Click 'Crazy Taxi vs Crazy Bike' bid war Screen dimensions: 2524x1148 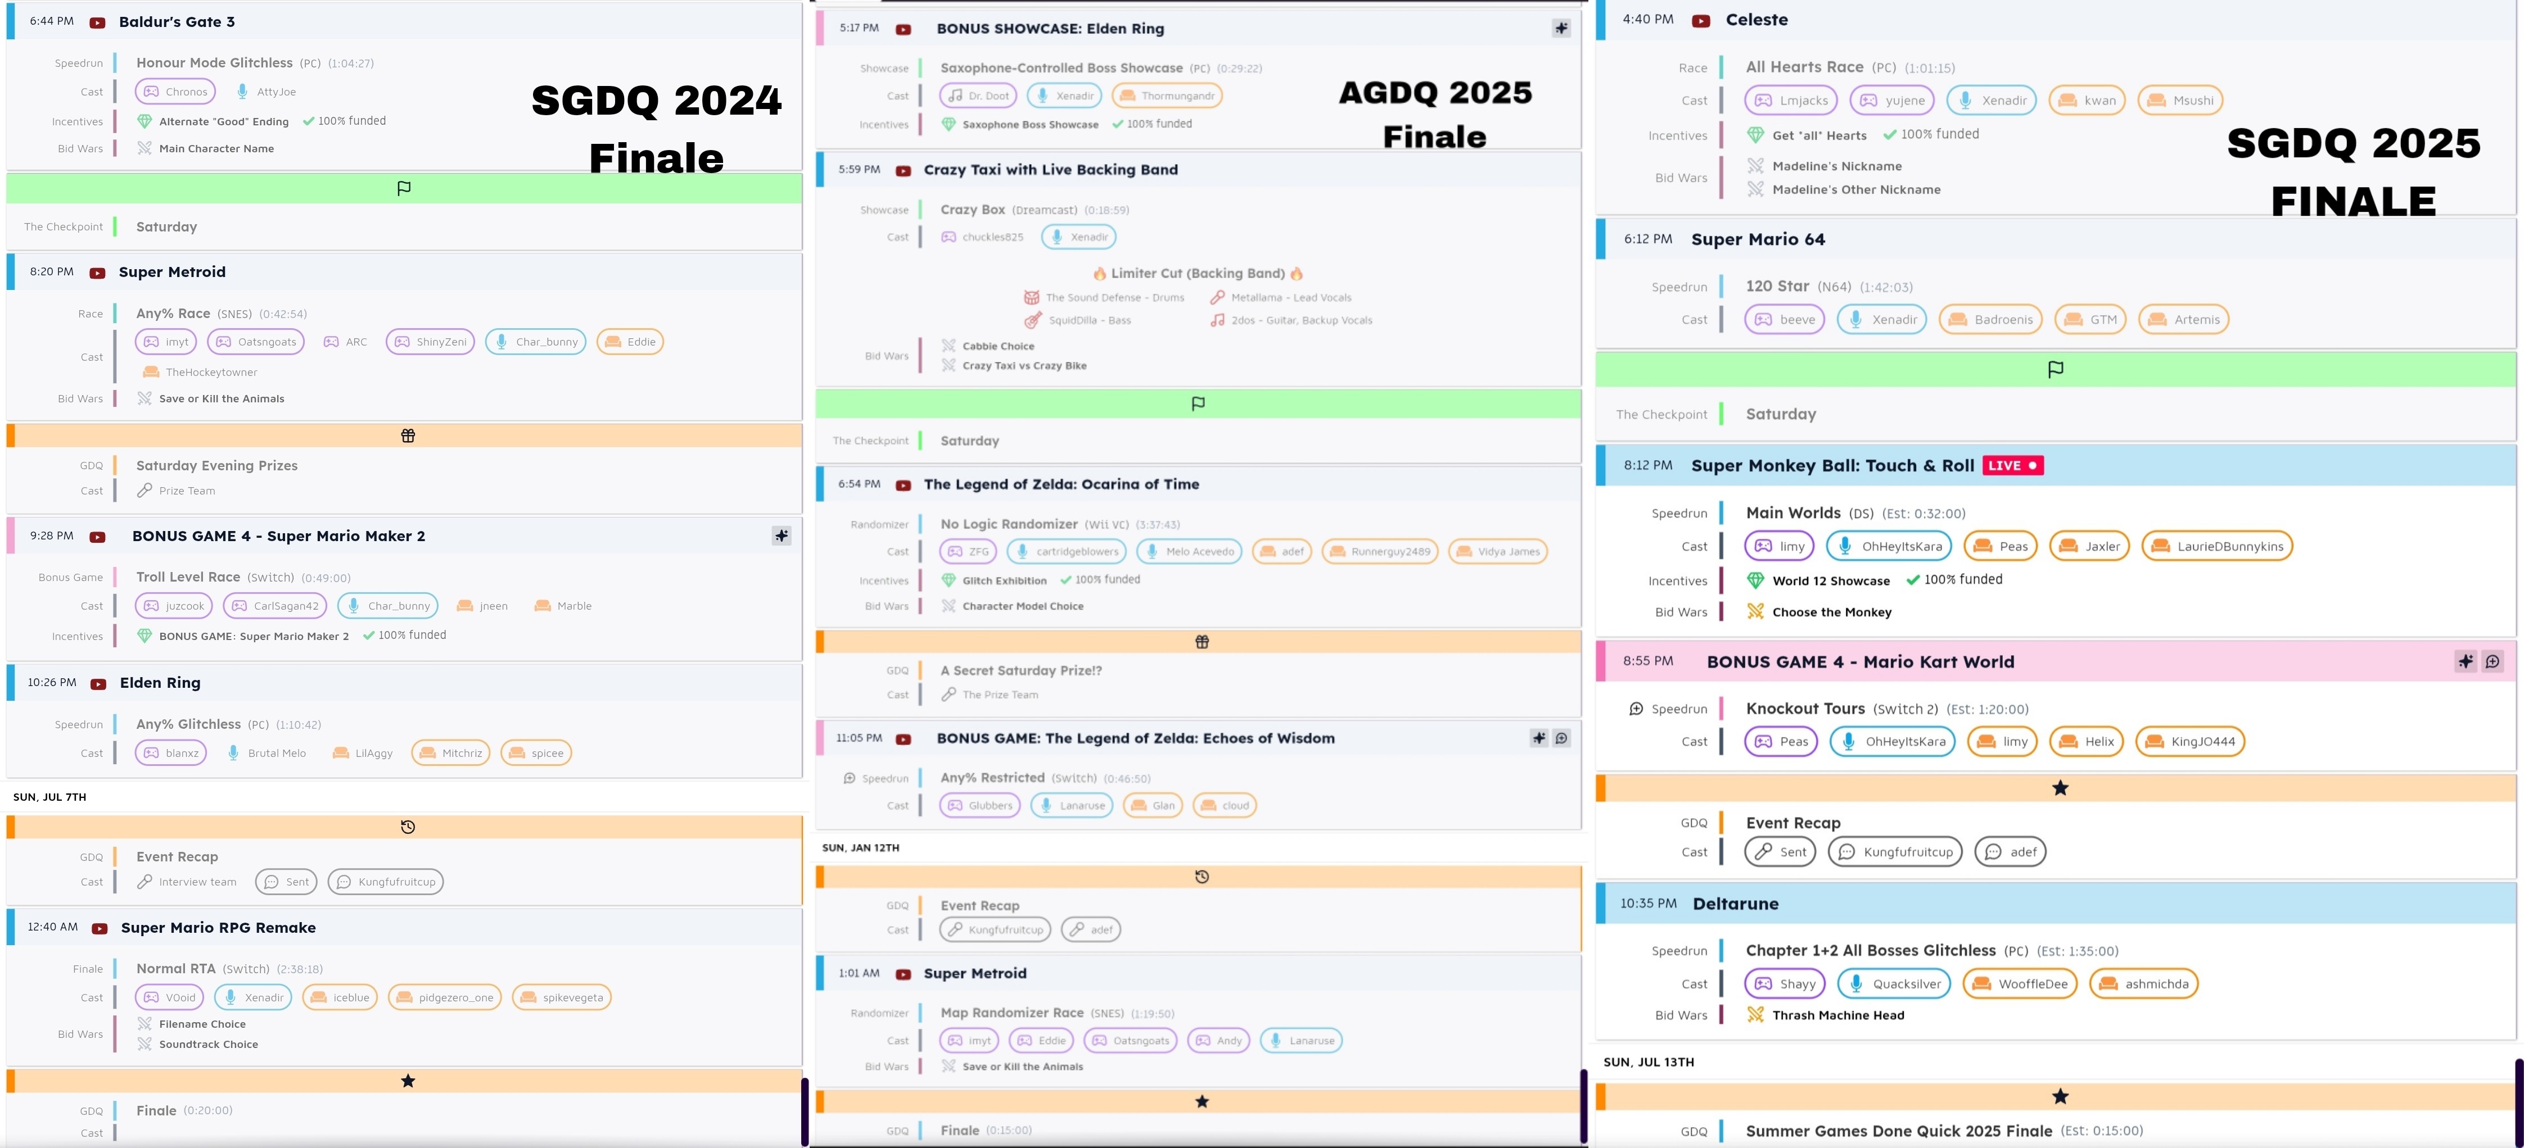click(1024, 365)
